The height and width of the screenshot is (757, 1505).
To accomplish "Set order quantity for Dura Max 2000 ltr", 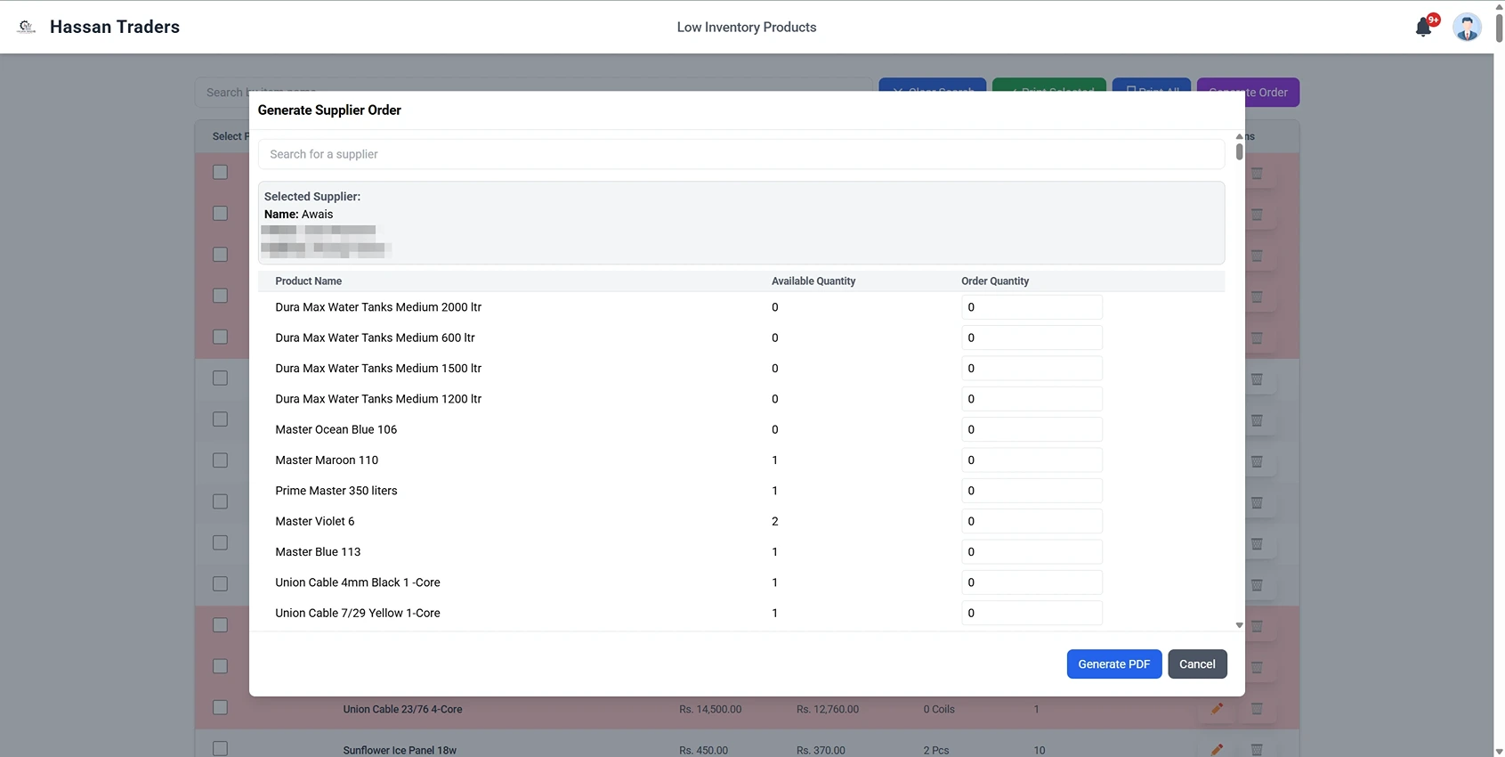I will click(1032, 307).
